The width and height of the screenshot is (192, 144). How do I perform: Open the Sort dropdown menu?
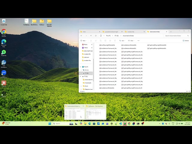(x=122, y=41)
